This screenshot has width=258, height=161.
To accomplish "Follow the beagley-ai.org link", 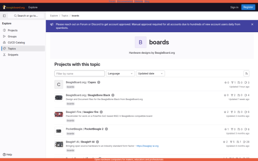I will (x=147, y=146).
